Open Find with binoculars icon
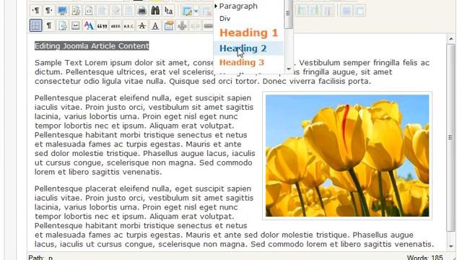This screenshot has height=260, width=462. pos(155,11)
